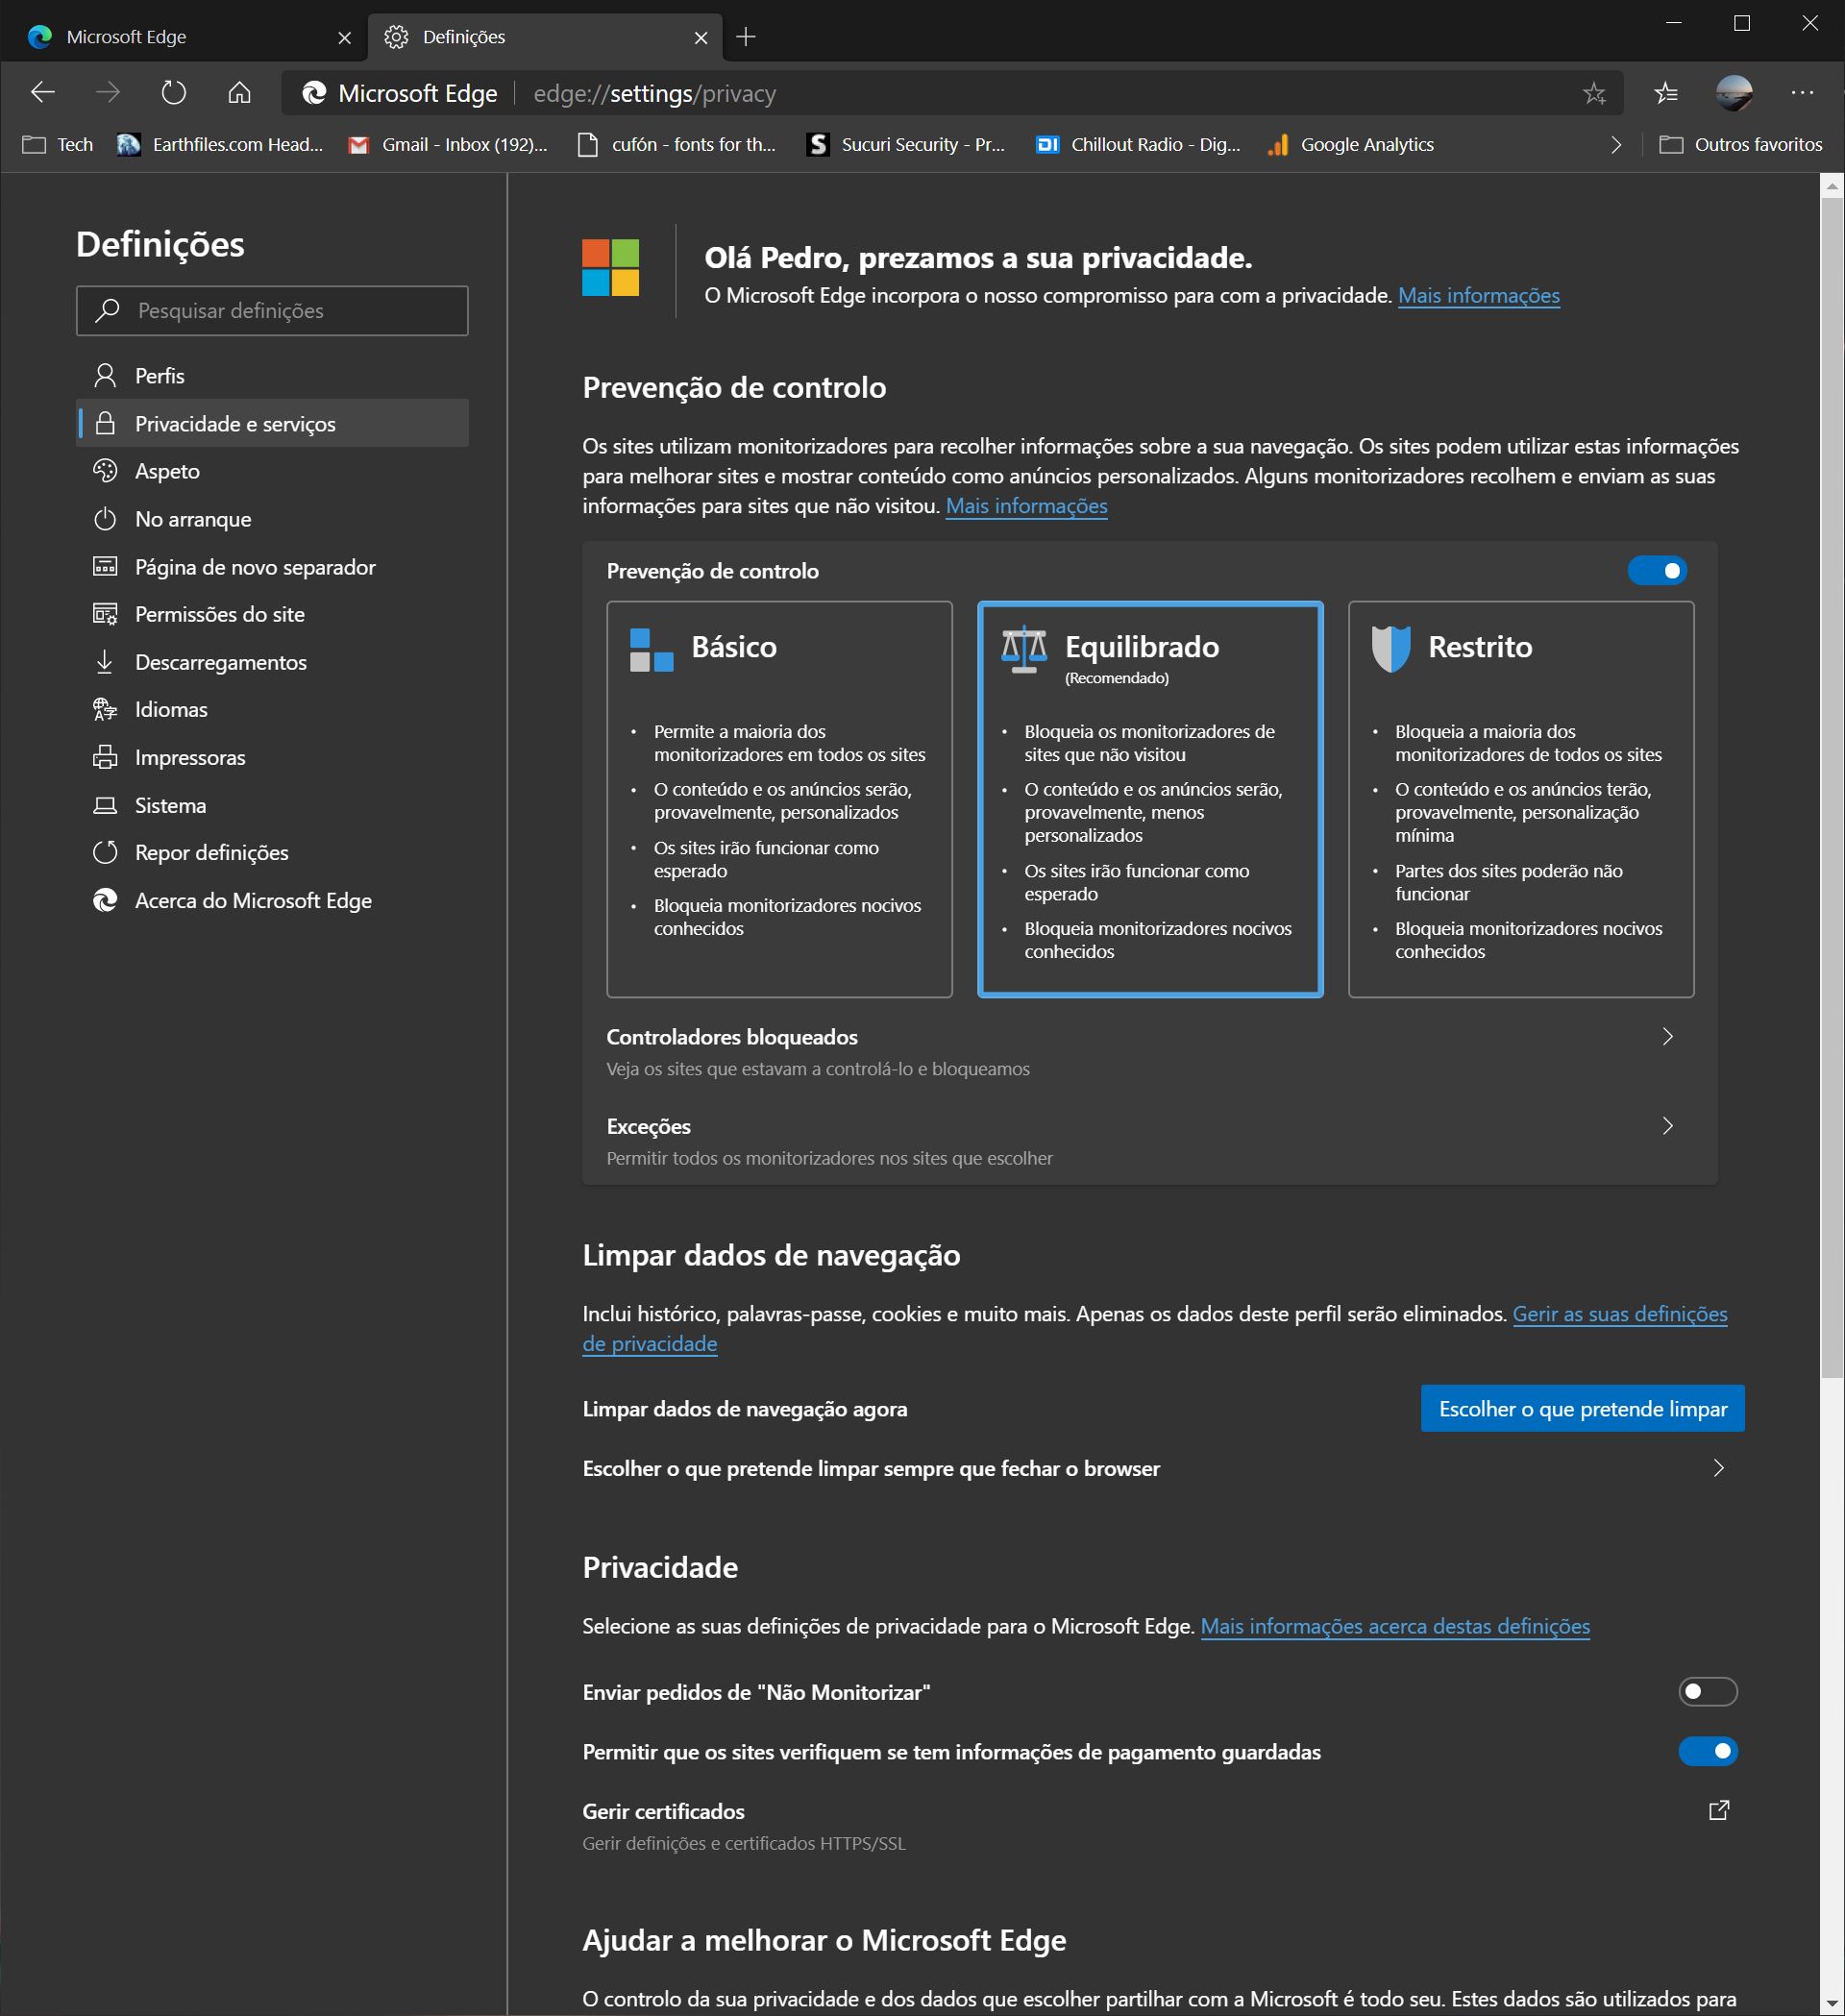This screenshot has width=1845, height=2016.
Task: Open Permissões do site settings
Action: [x=272, y=614]
